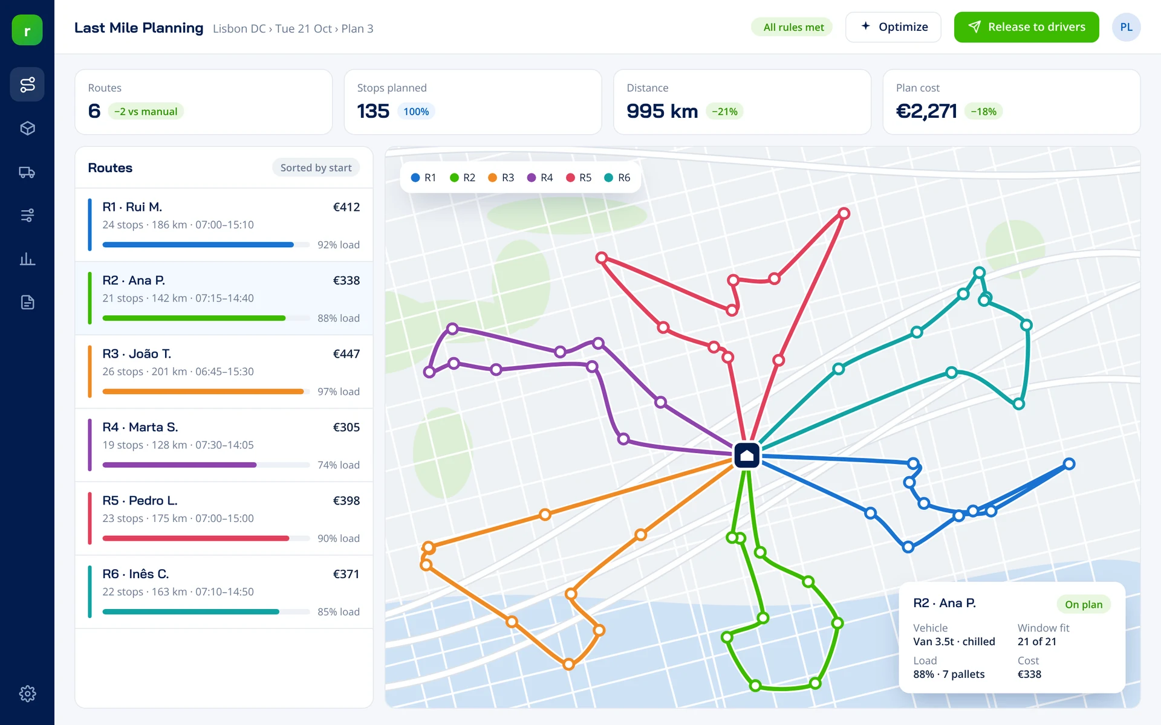Click Release to drivers button
Viewport: 1161px width, 725px height.
1026,27
